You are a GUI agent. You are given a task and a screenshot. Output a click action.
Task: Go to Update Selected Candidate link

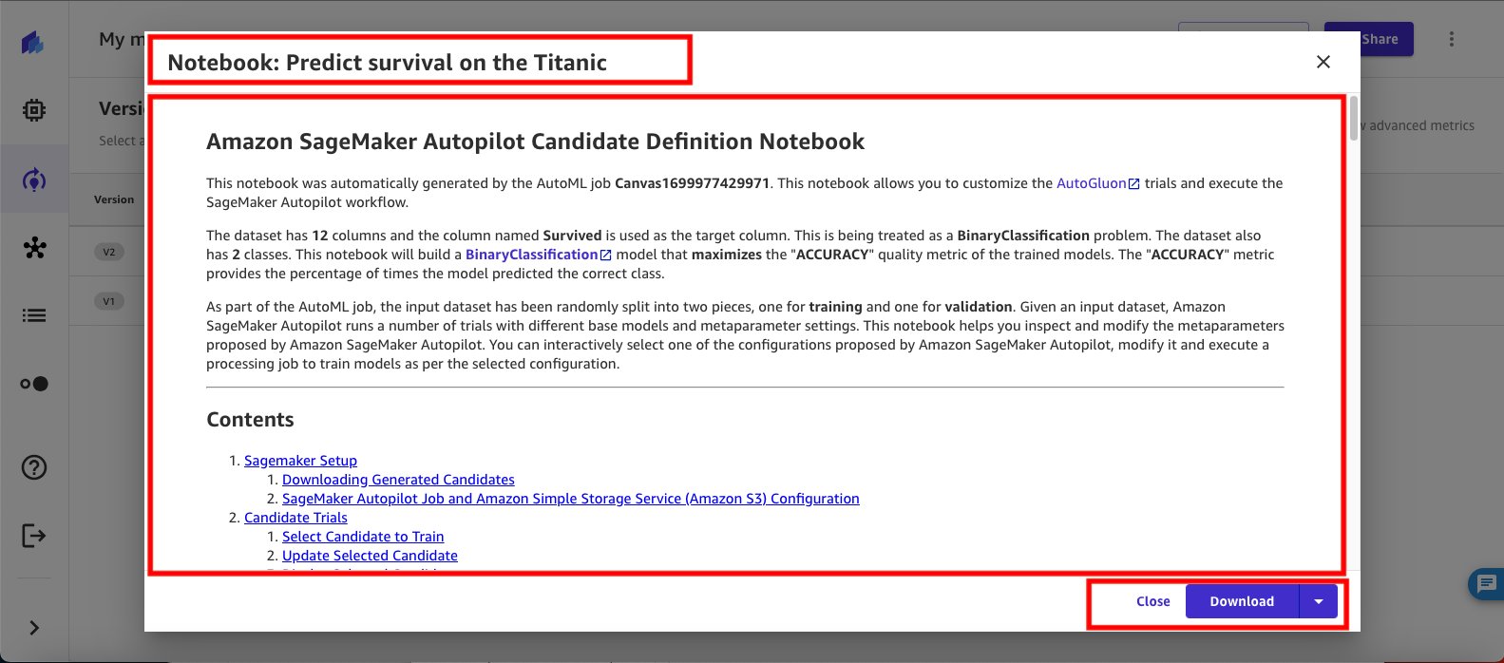pyautogui.click(x=370, y=556)
